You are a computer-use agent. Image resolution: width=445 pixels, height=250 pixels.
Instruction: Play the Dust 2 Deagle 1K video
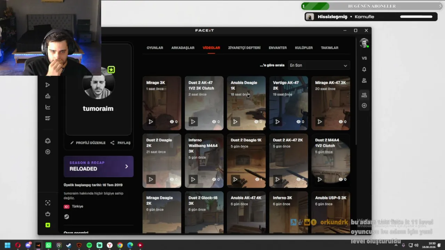point(235,180)
